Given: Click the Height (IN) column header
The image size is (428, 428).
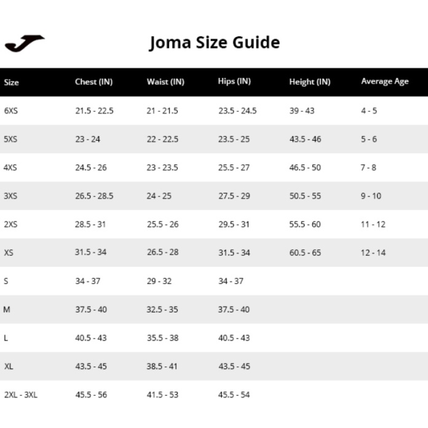Looking at the screenshot, I should point(309,82).
